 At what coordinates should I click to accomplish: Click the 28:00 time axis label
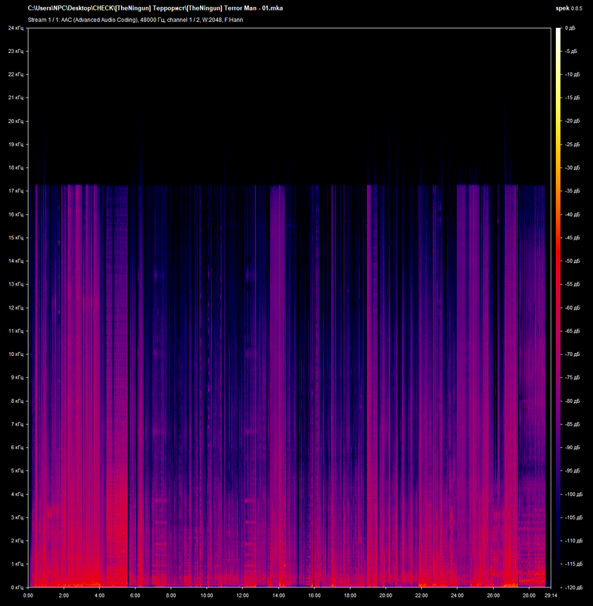coord(529,595)
